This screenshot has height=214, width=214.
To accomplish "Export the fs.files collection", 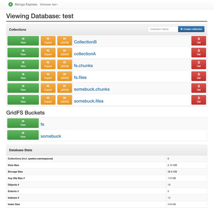I will coord(48,76).
